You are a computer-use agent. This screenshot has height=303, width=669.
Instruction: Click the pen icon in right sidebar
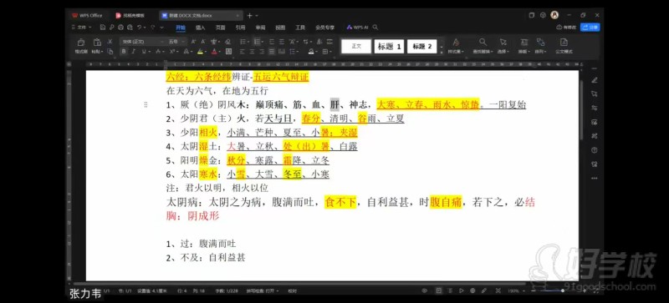click(x=595, y=80)
